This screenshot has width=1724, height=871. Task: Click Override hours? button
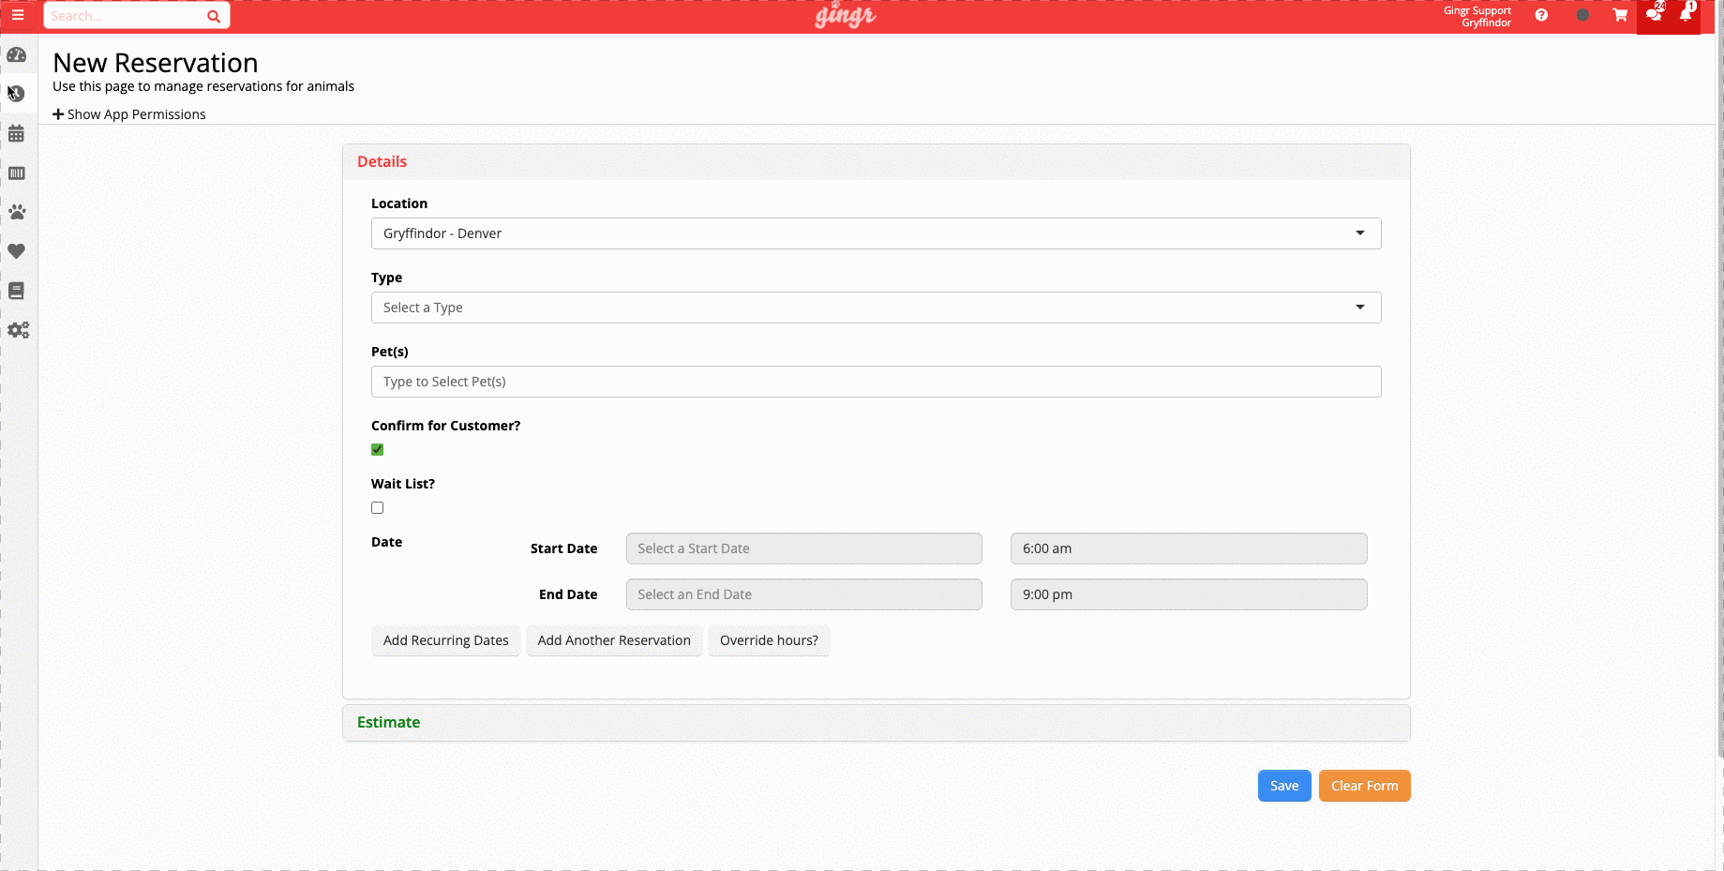coord(769,640)
